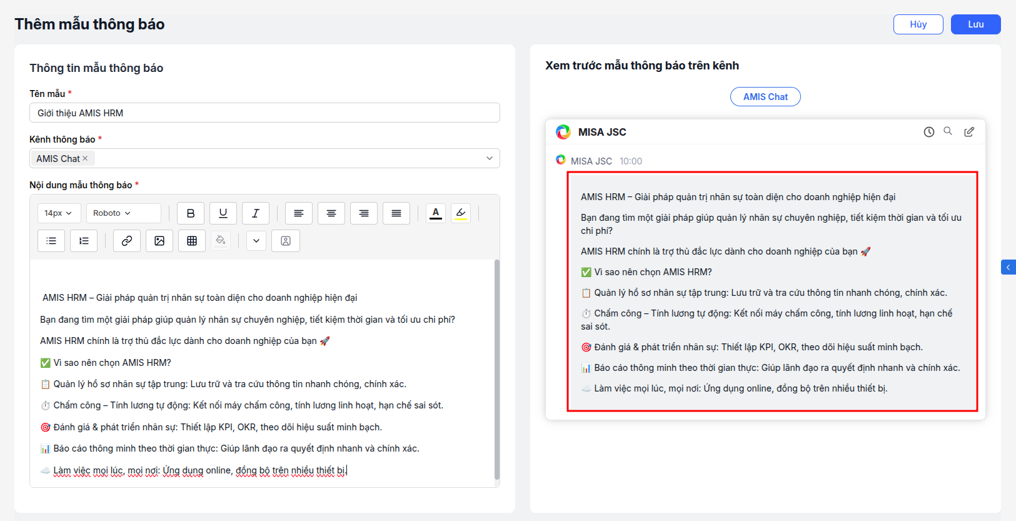Open the yellow highlight color picker
This screenshot has height=521, width=1016.
click(x=461, y=213)
